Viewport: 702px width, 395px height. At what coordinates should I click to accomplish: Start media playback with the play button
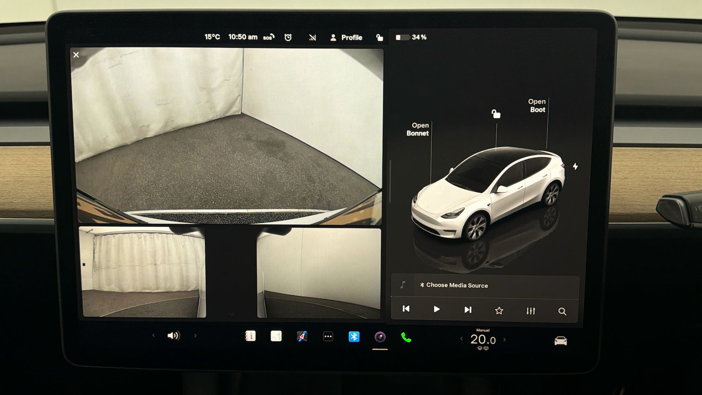click(437, 309)
